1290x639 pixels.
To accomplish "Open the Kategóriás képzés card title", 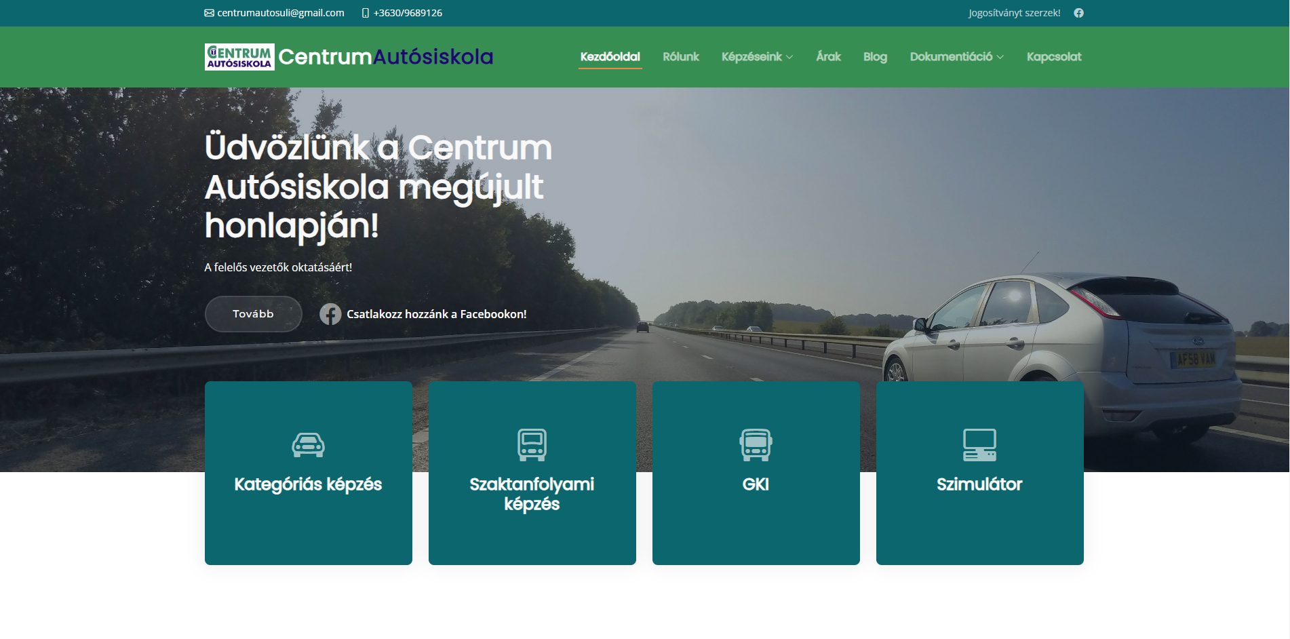I will tap(308, 484).
